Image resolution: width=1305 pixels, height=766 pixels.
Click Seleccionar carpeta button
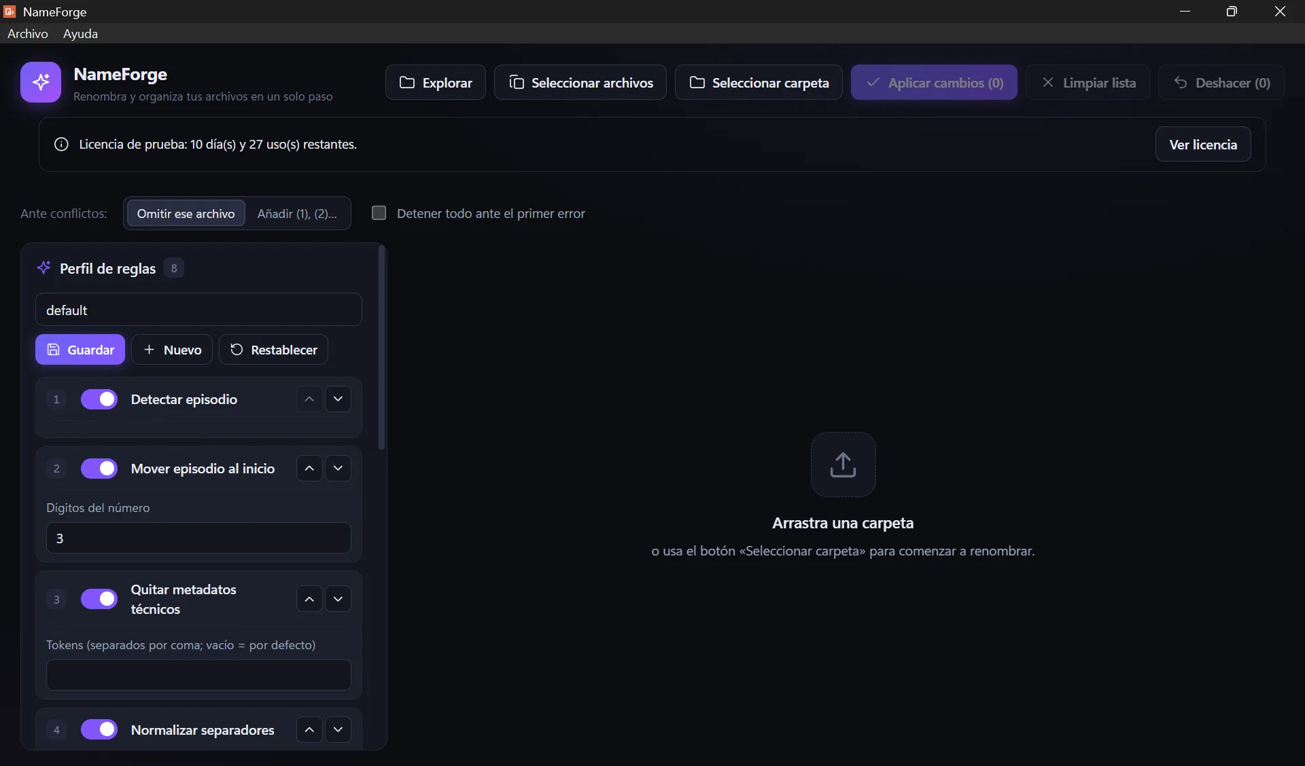[759, 82]
